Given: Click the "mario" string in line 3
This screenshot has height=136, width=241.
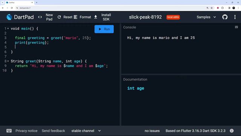Looking at the screenshot, I should point(71,38).
